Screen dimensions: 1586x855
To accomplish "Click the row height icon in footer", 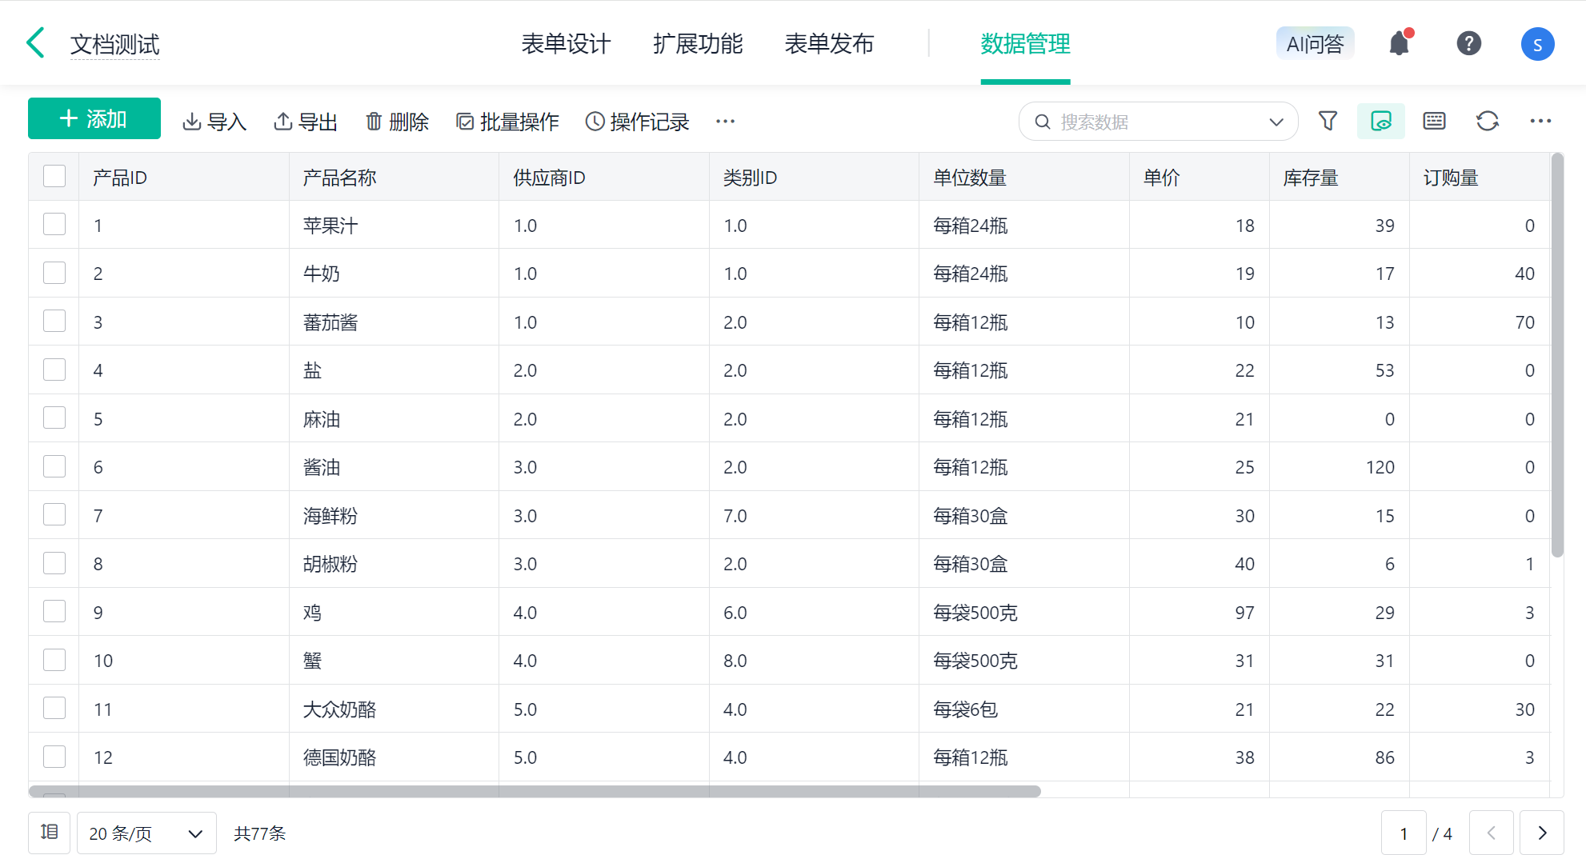I will (x=50, y=833).
